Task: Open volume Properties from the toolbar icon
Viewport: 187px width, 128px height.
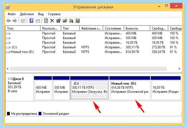Action: 59,21
